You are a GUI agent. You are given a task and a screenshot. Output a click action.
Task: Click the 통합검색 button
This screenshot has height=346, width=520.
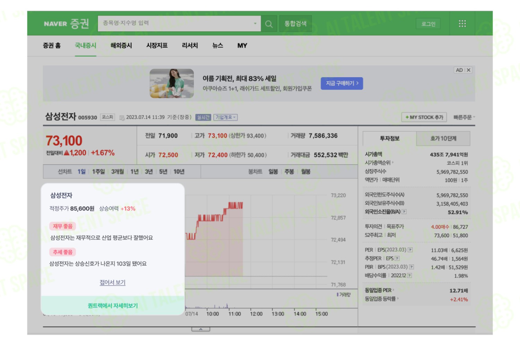point(295,24)
